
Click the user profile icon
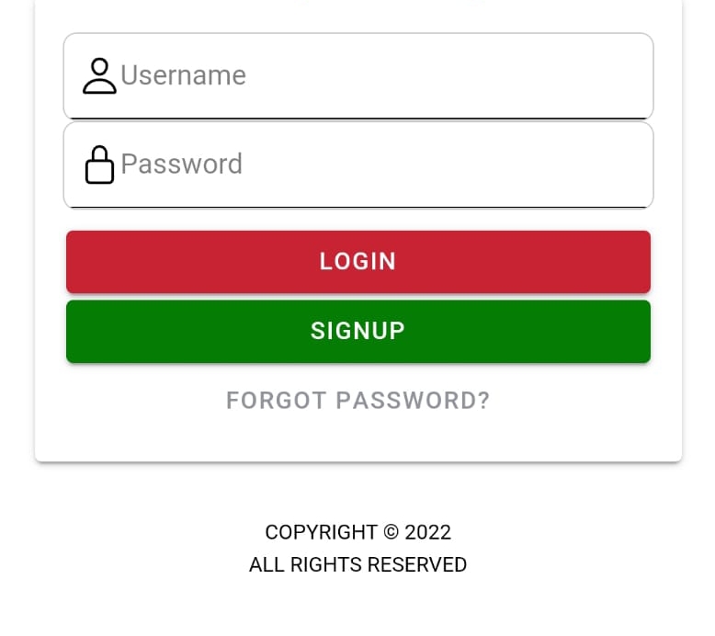[99, 75]
